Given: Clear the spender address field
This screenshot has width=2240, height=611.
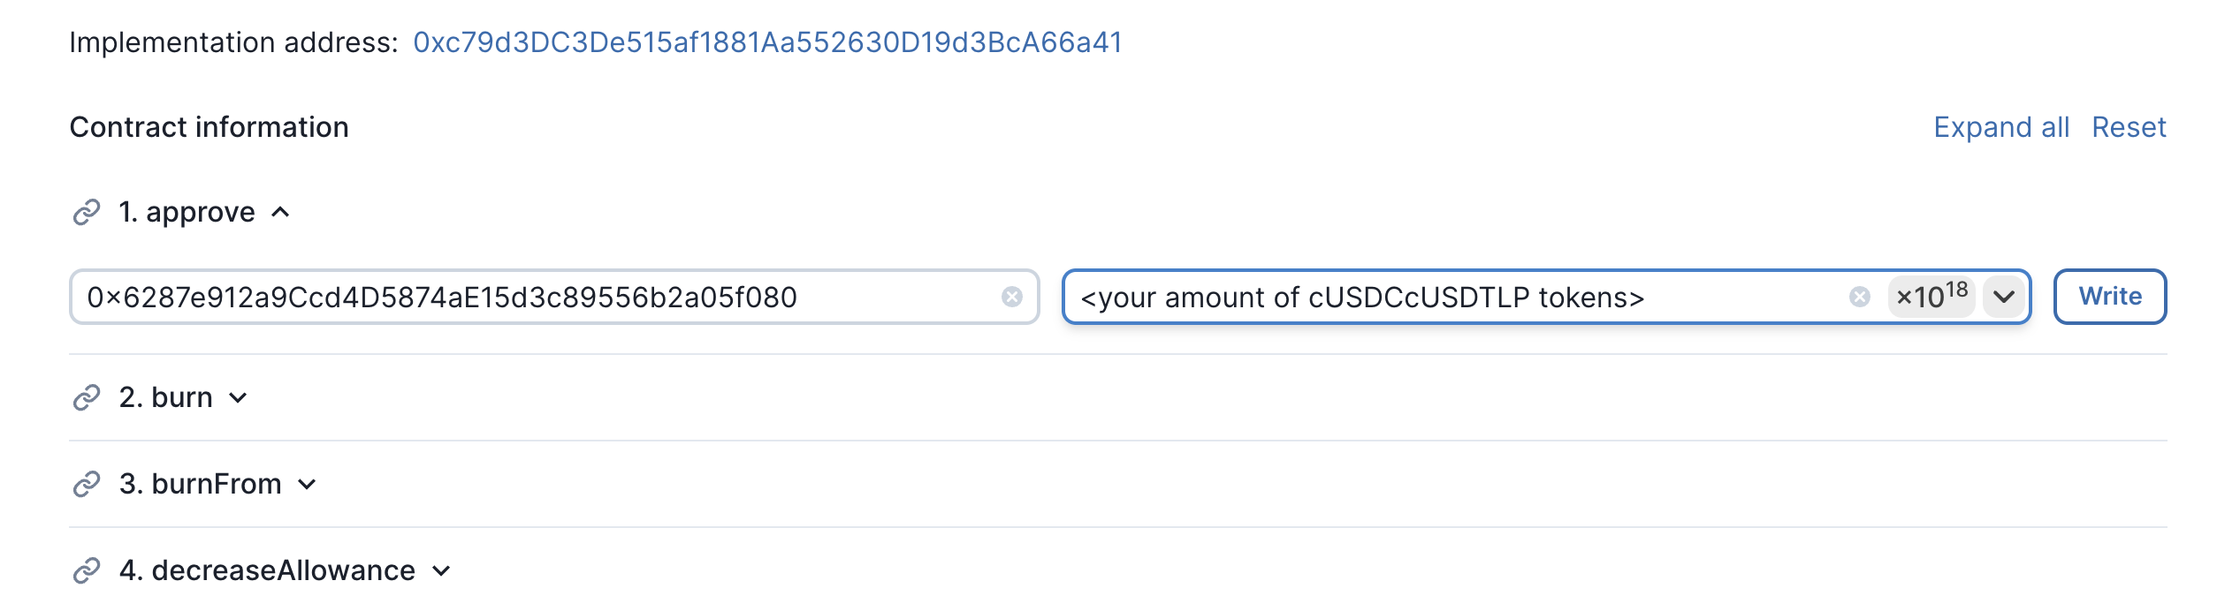Looking at the screenshot, I should (x=1012, y=297).
